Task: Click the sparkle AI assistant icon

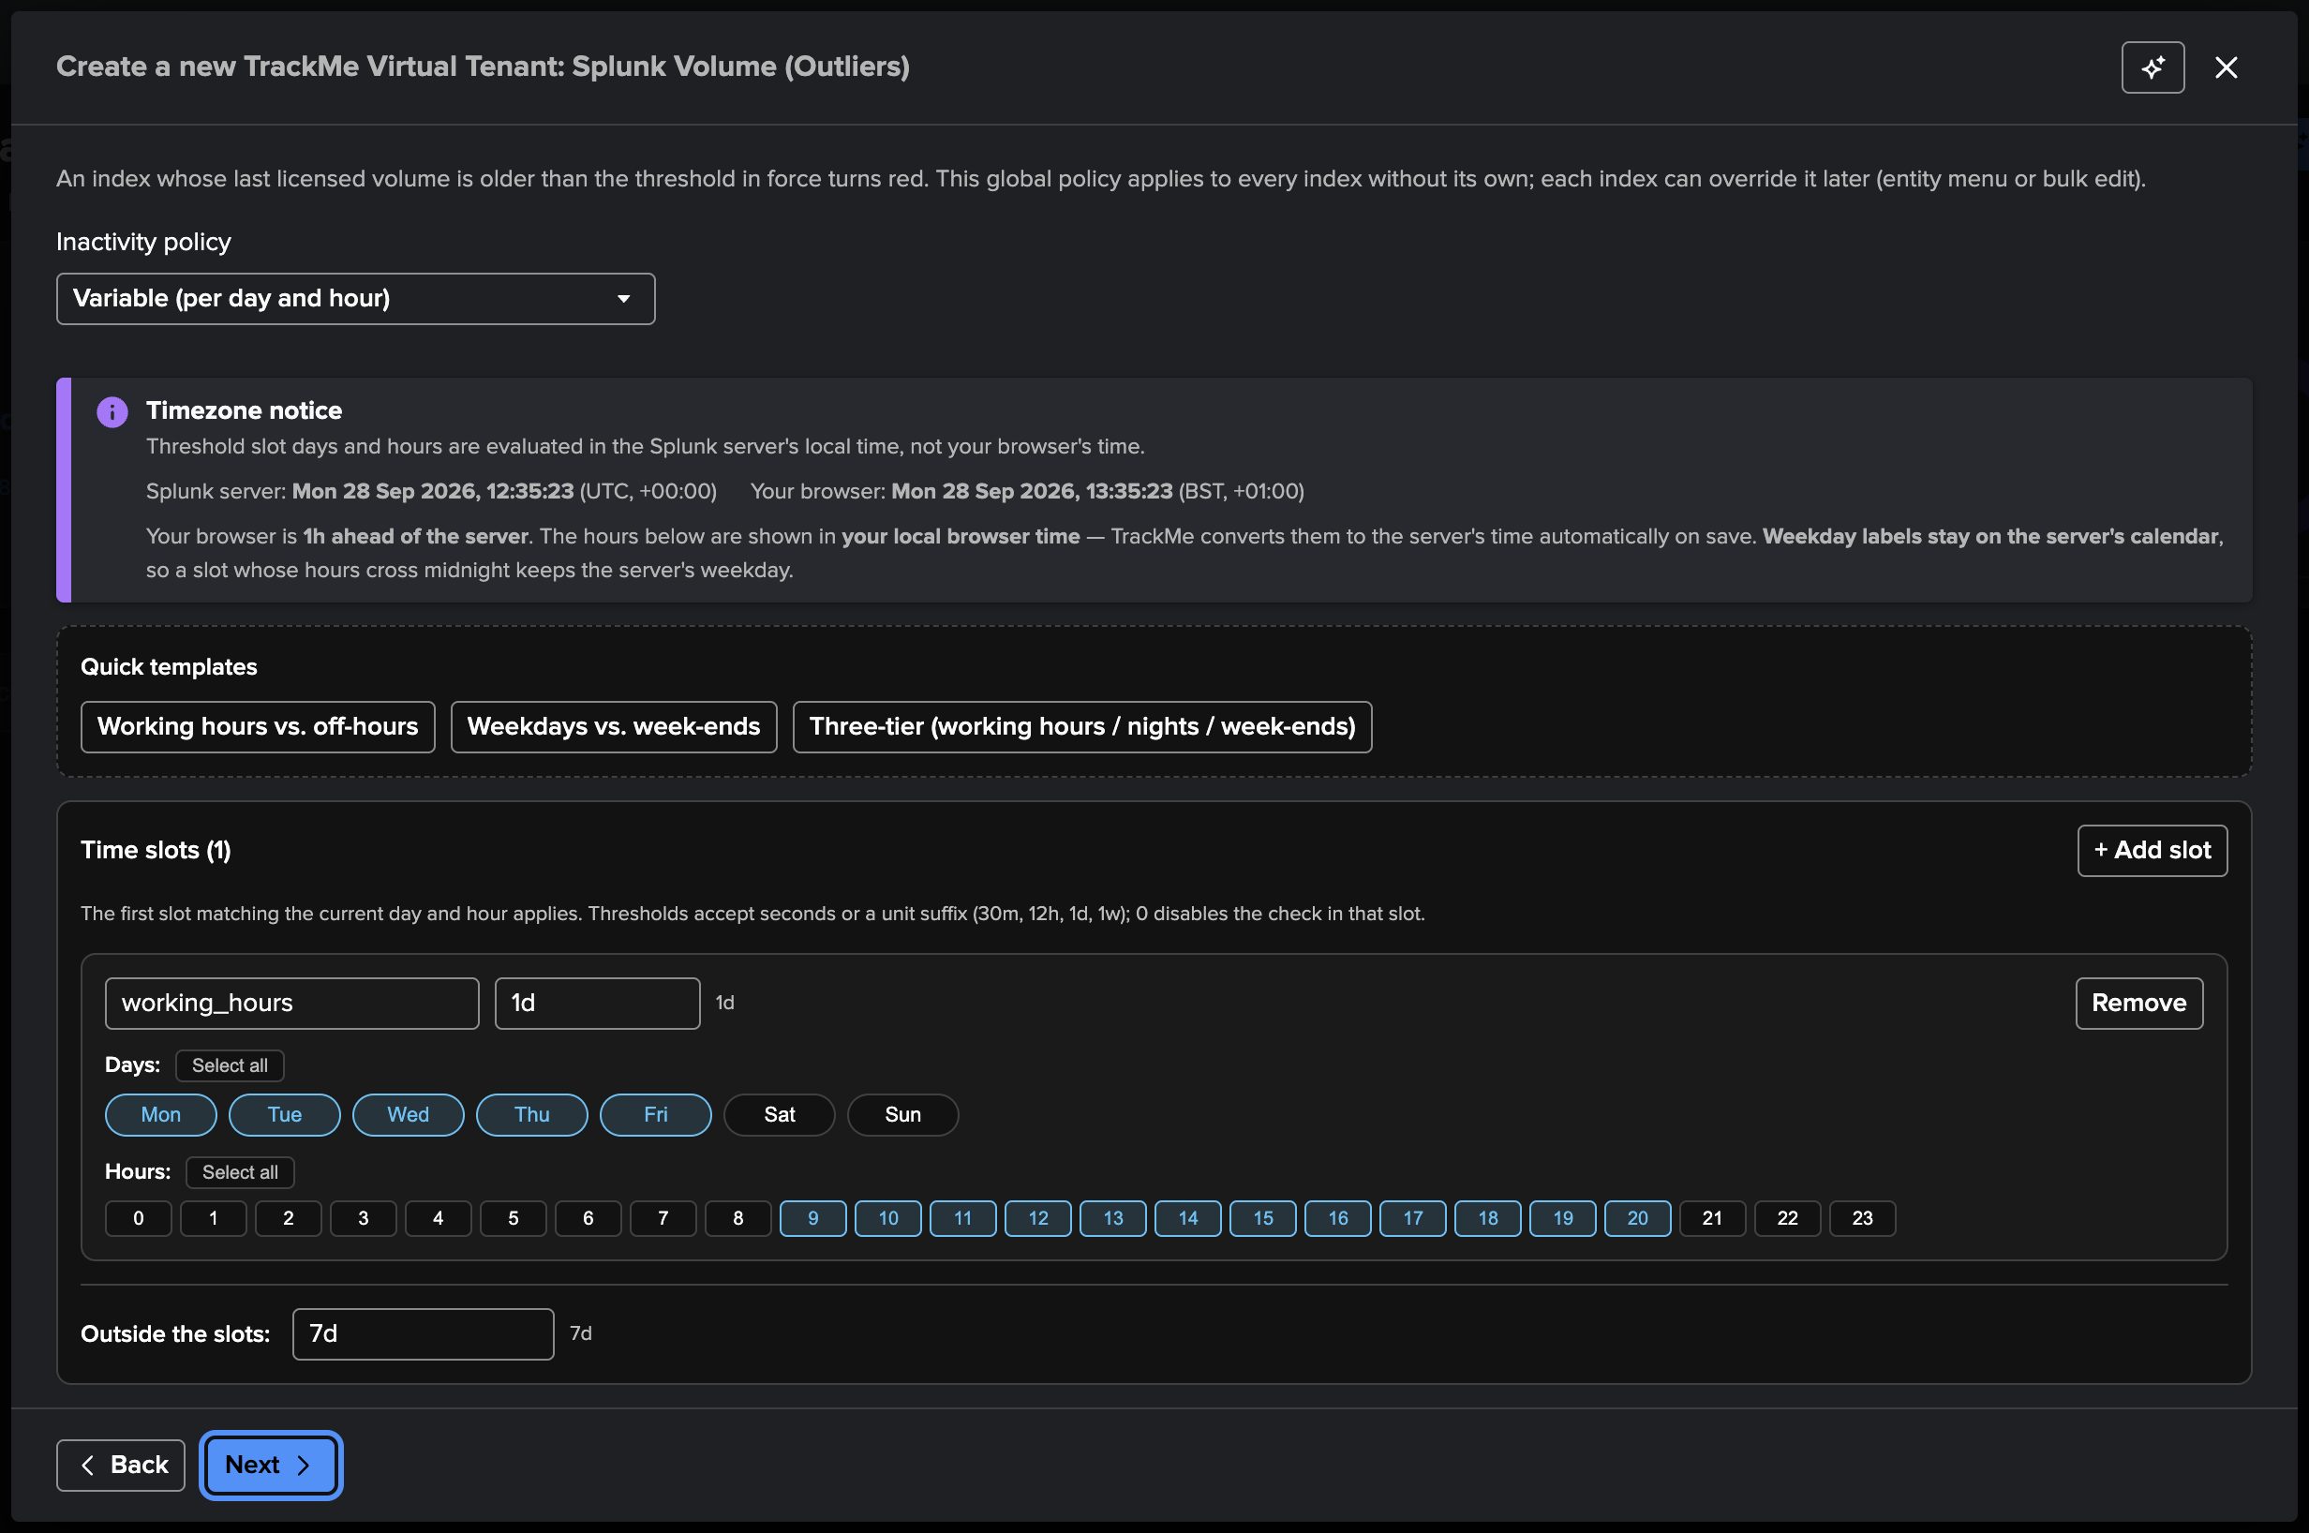Action: (x=2153, y=67)
